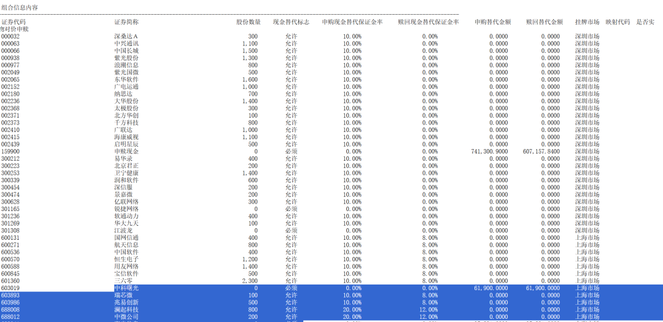This screenshot has height=322, width=663.
Task: Select the stock name 宝信软件
Action: point(126,274)
